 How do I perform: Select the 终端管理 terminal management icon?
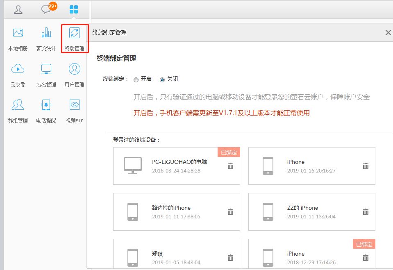tap(75, 34)
